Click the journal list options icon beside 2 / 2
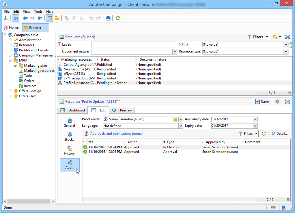 (x=288, y=199)
